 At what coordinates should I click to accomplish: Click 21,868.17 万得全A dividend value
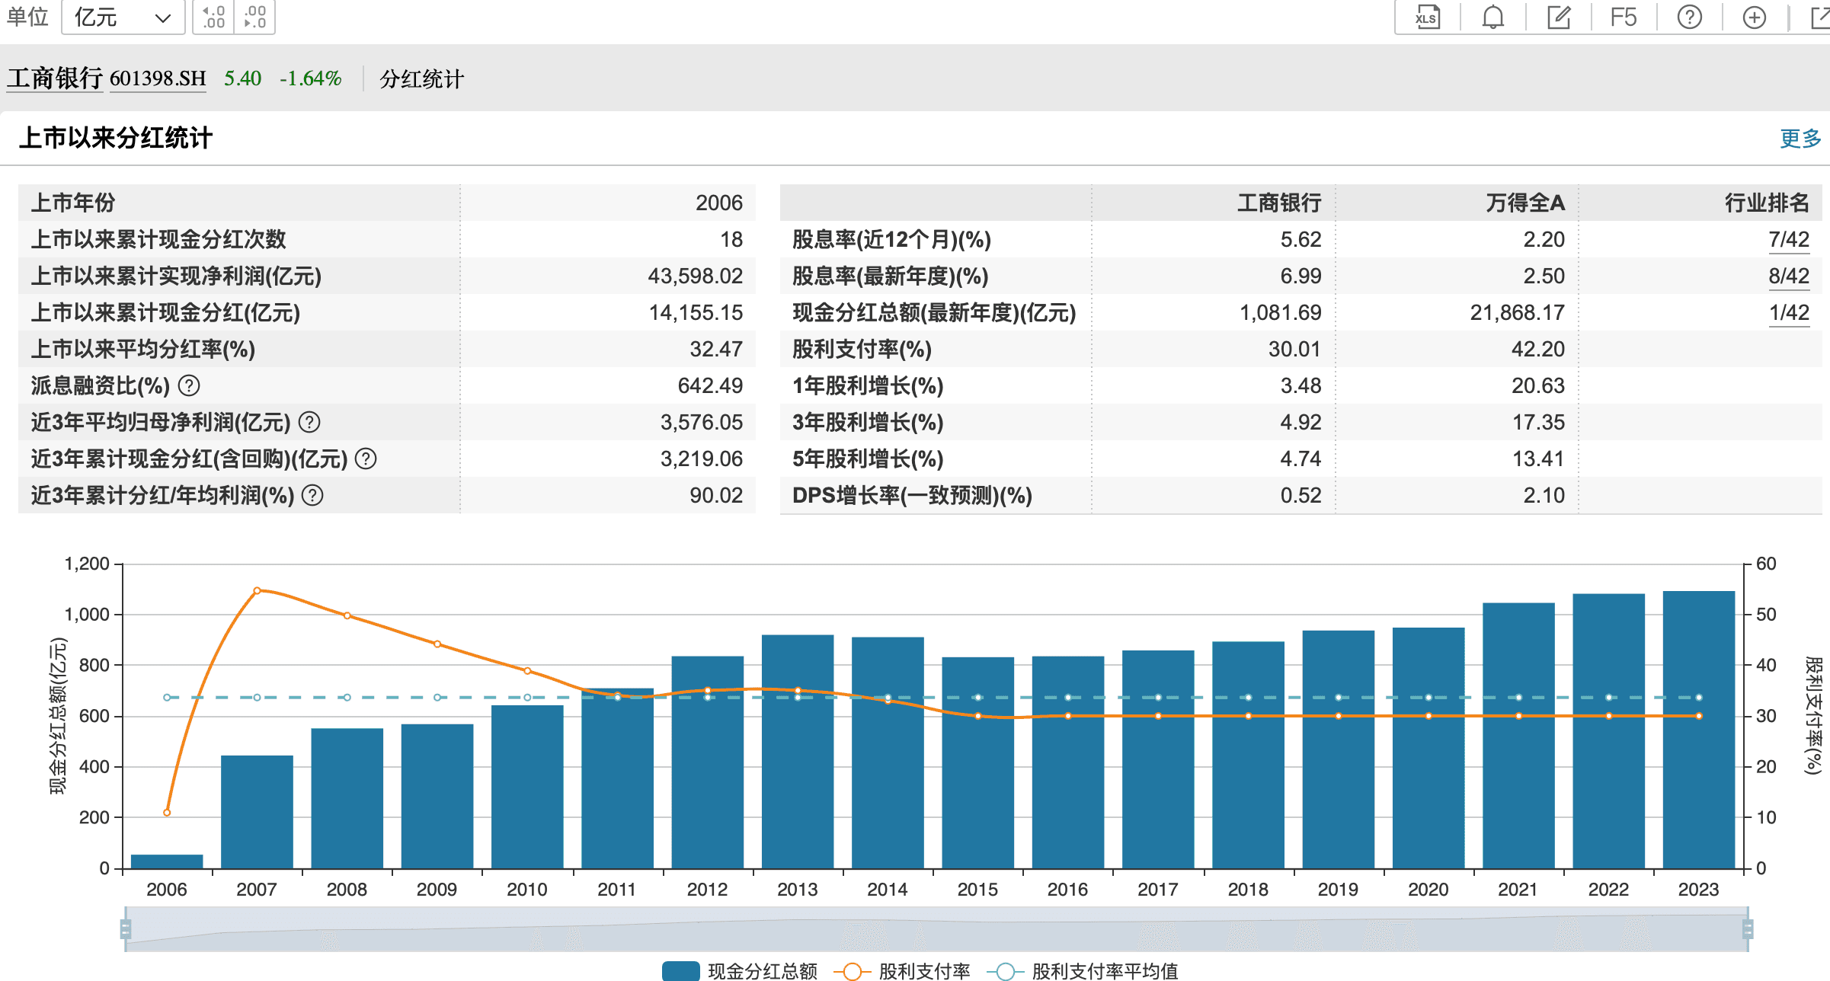click(x=1517, y=313)
